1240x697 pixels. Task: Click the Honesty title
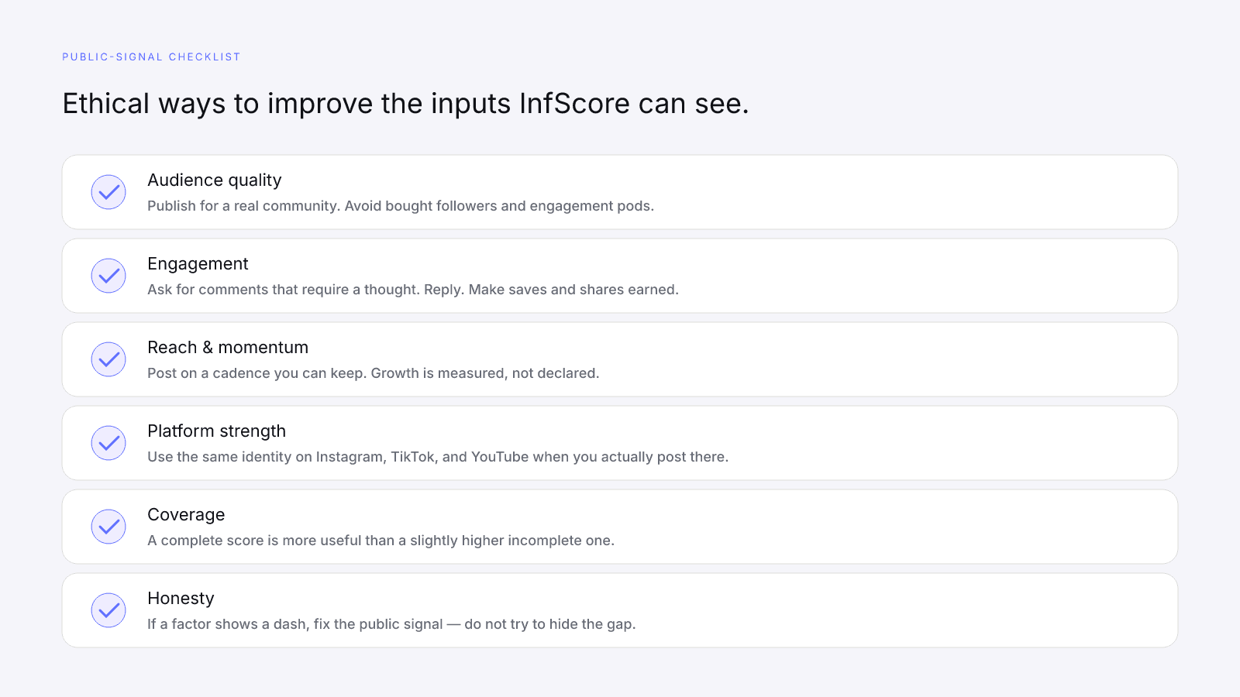pos(181,599)
